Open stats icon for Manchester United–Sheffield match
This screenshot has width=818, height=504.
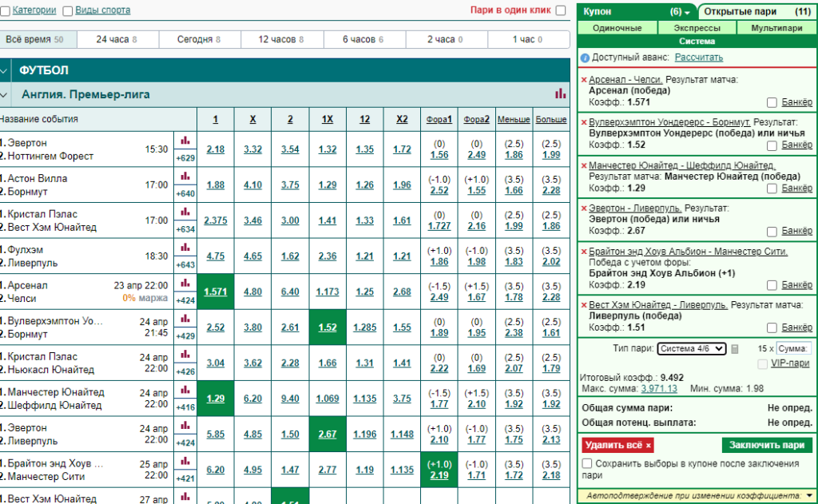coord(185,390)
